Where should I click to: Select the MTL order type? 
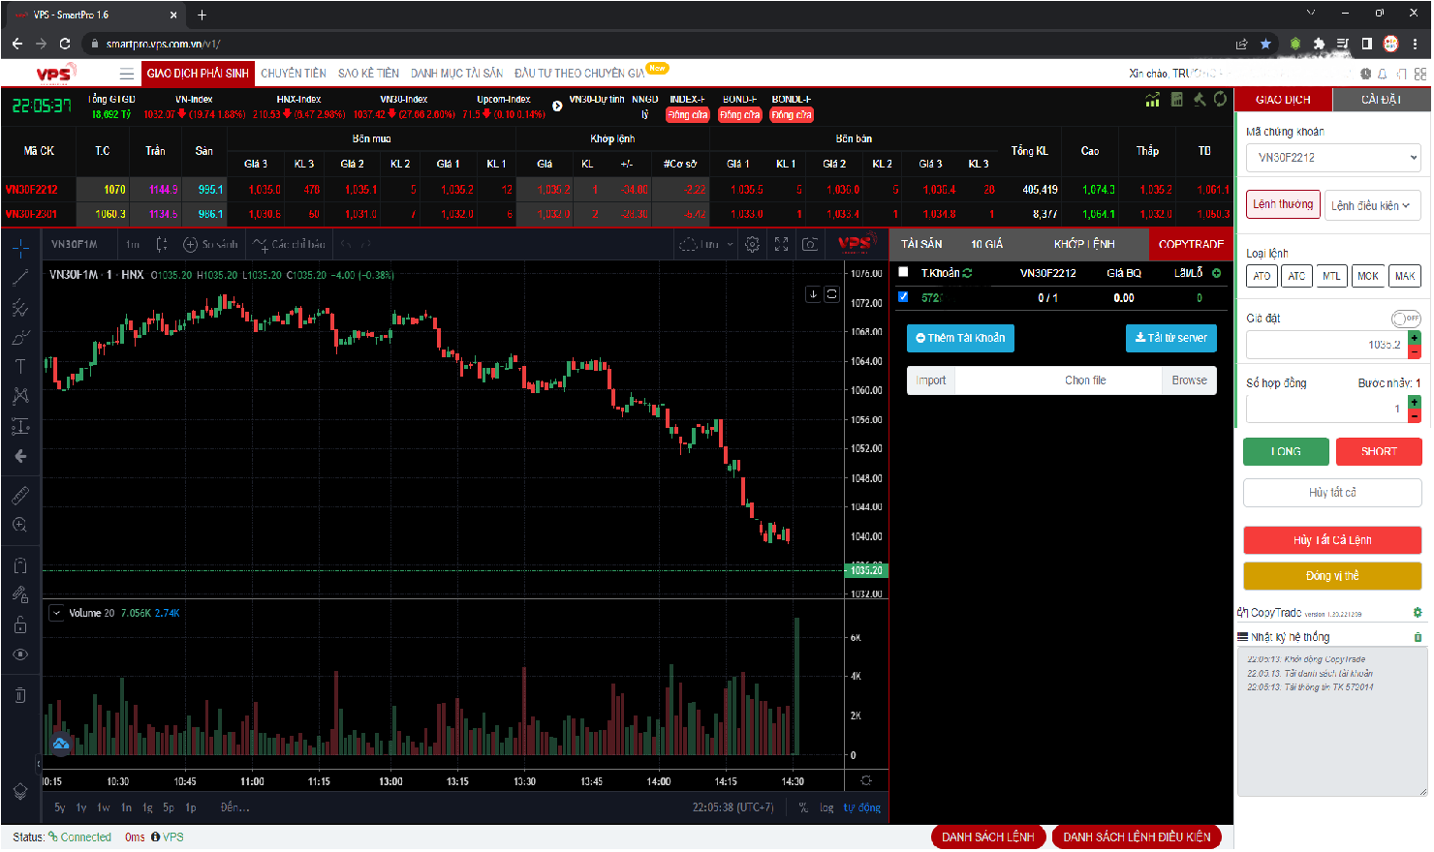(x=1332, y=276)
